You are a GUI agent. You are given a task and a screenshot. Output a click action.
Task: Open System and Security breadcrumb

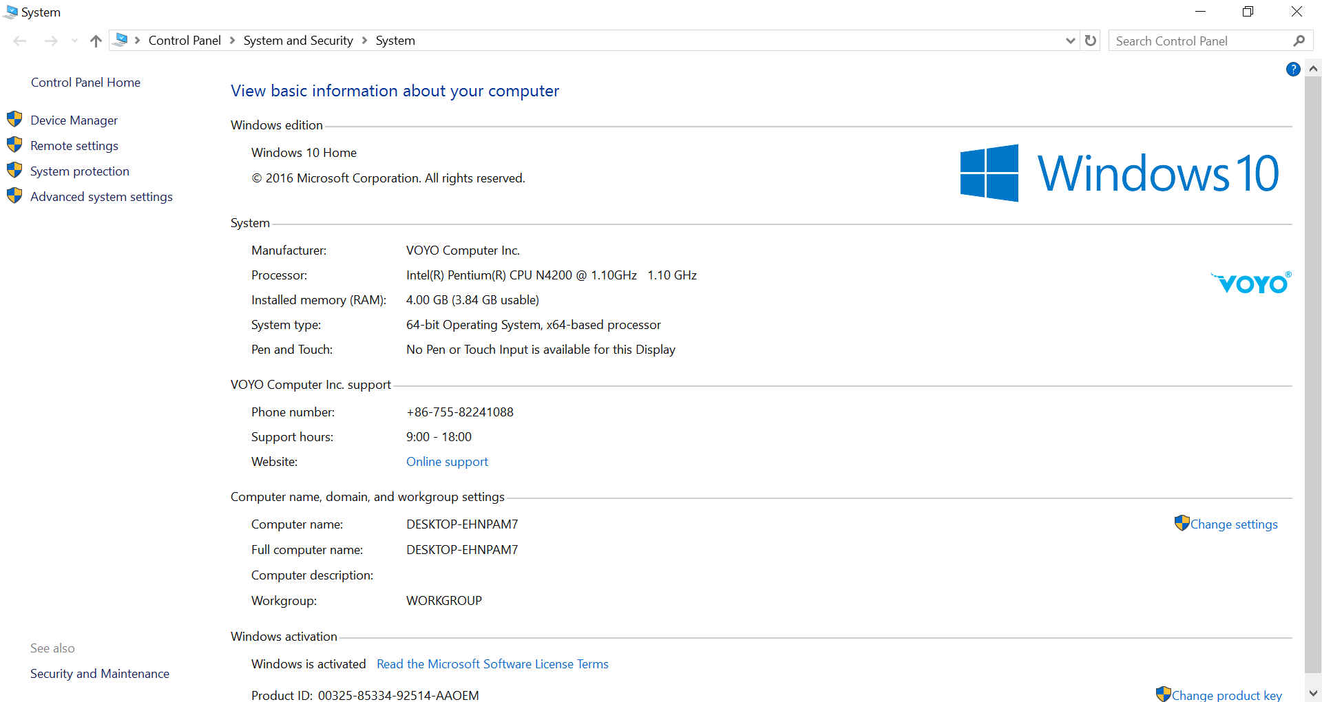pos(298,41)
